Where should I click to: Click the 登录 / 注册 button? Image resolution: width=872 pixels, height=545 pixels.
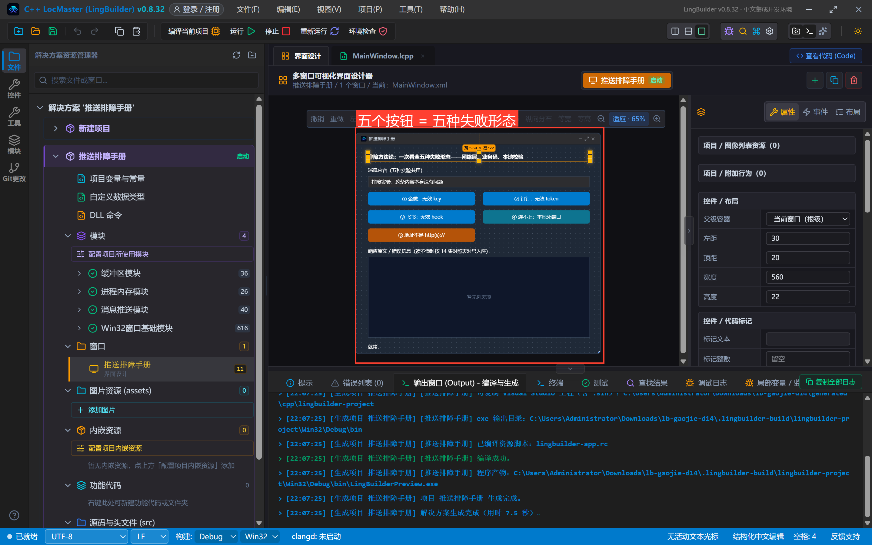point(196,9)
